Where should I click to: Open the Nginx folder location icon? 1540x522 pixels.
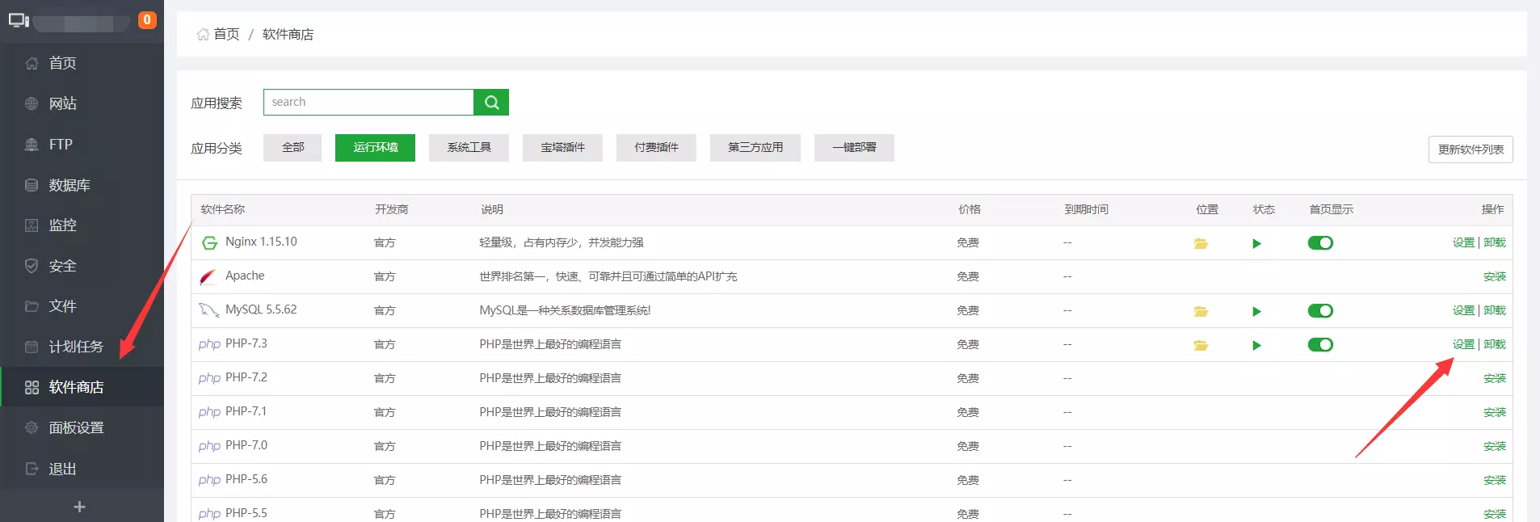click(1201, 243)
